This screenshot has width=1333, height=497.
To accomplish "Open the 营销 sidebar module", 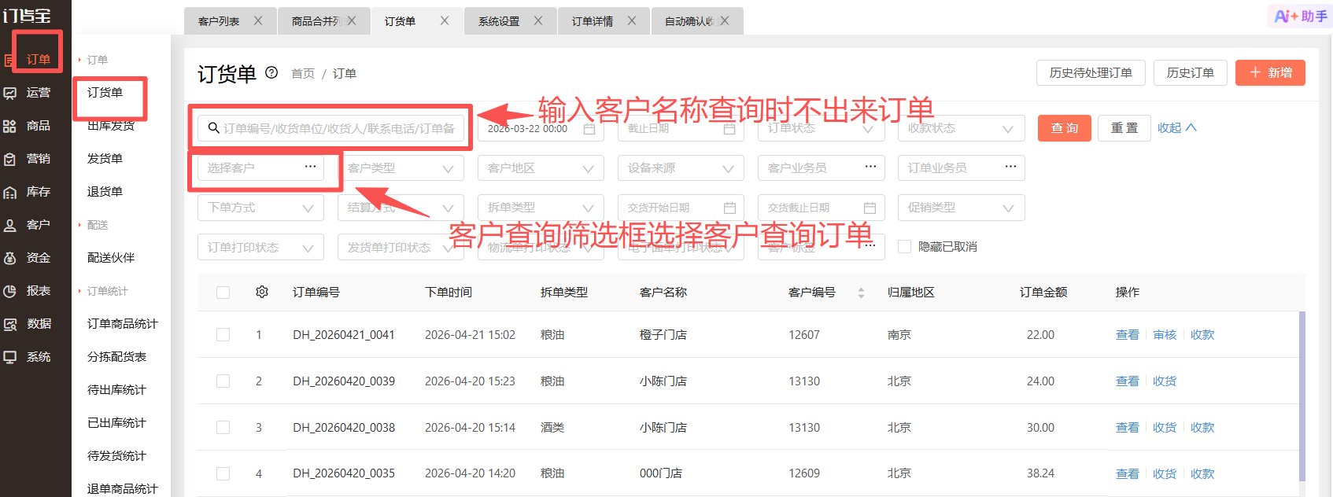I will point(28,159).
